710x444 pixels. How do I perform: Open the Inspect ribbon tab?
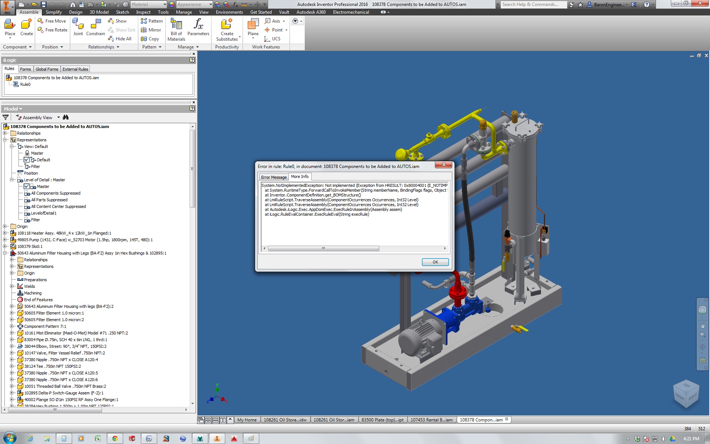point(143,12)
